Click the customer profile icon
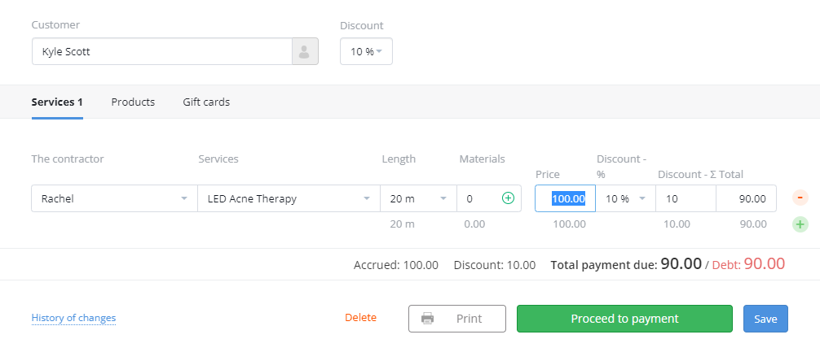 pos(305,52)
